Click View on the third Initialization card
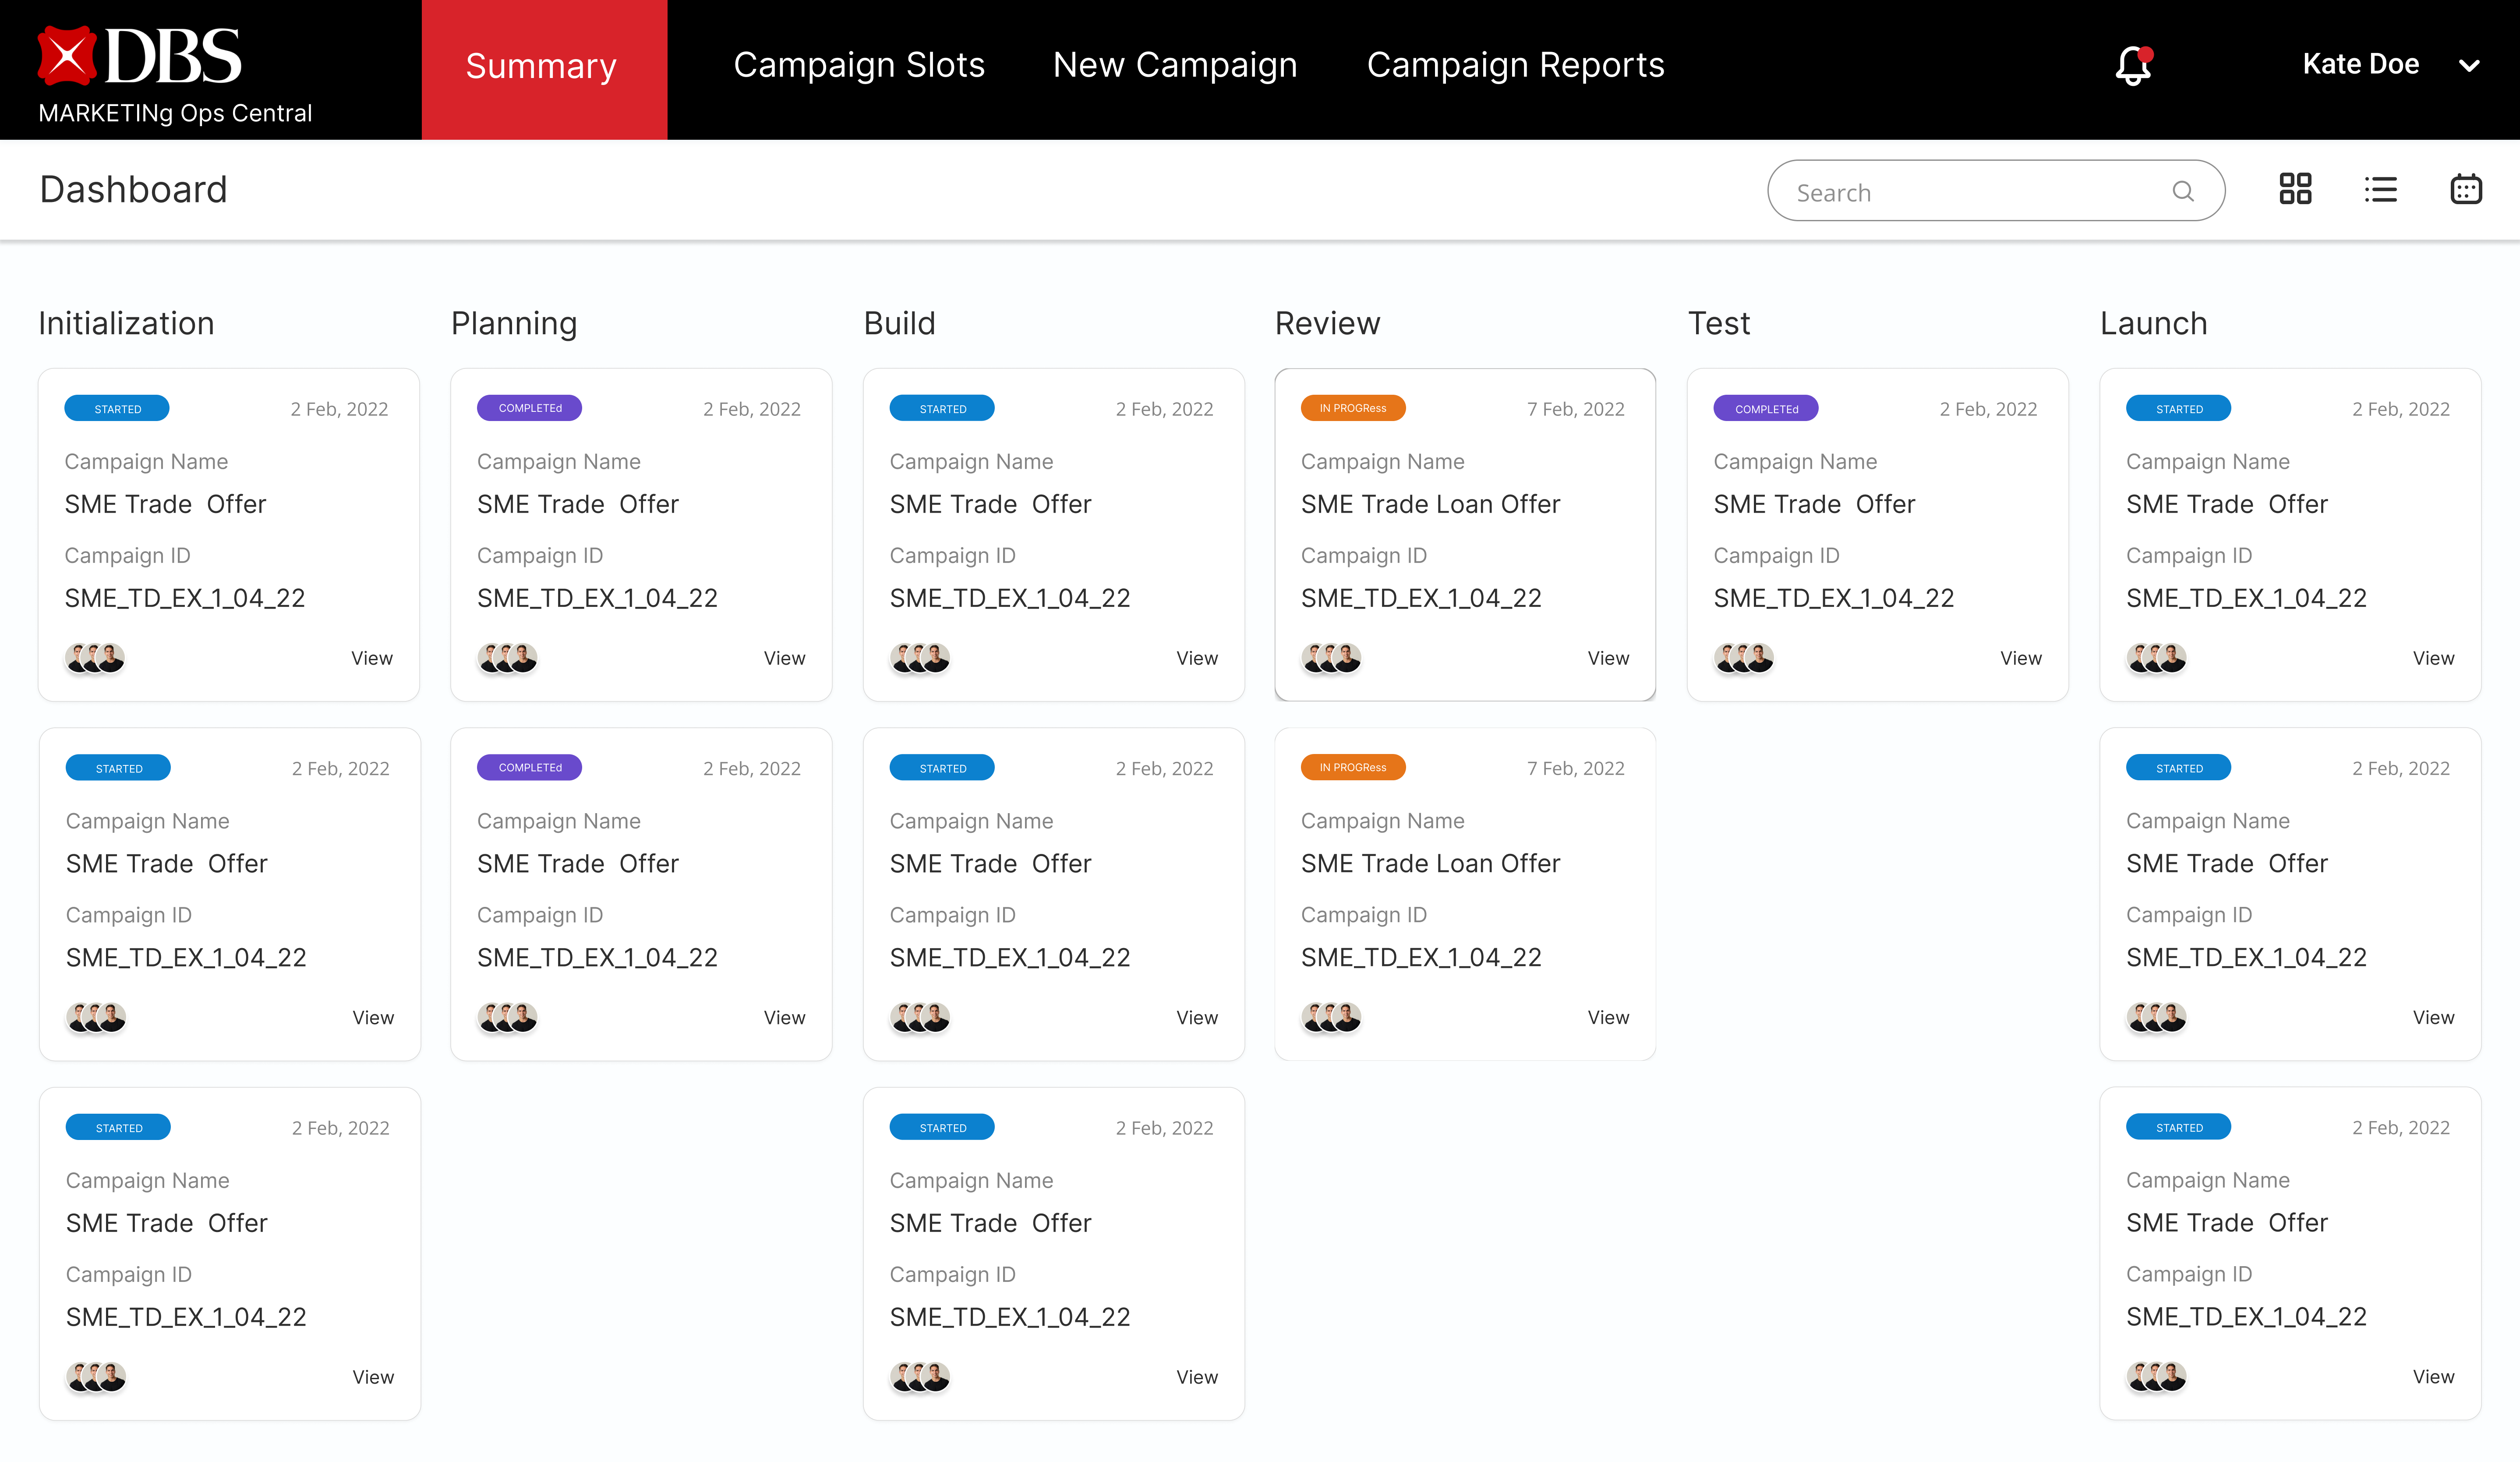This screenshot has height=1462, width=2520. (373, 1377)
